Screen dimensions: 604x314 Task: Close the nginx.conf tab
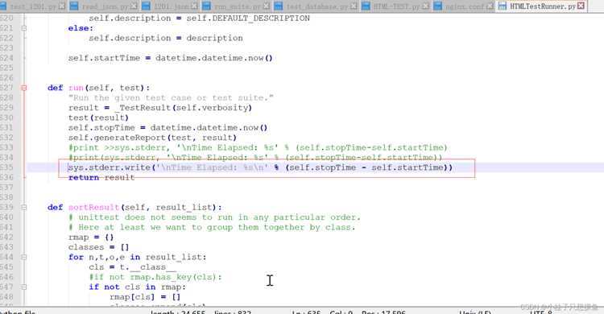click(x=490, y=6)
